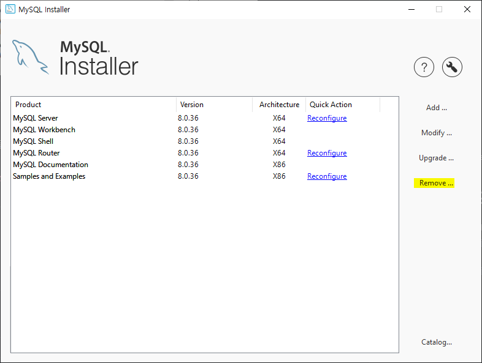Select the MySQL Server row

205,118
